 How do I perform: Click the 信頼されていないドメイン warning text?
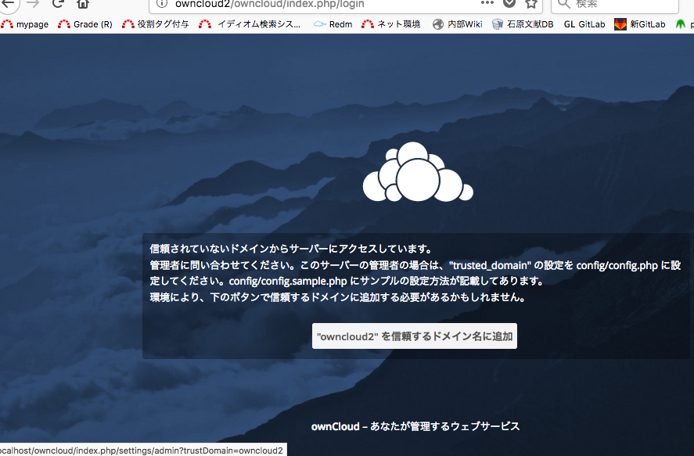point(291,249)
